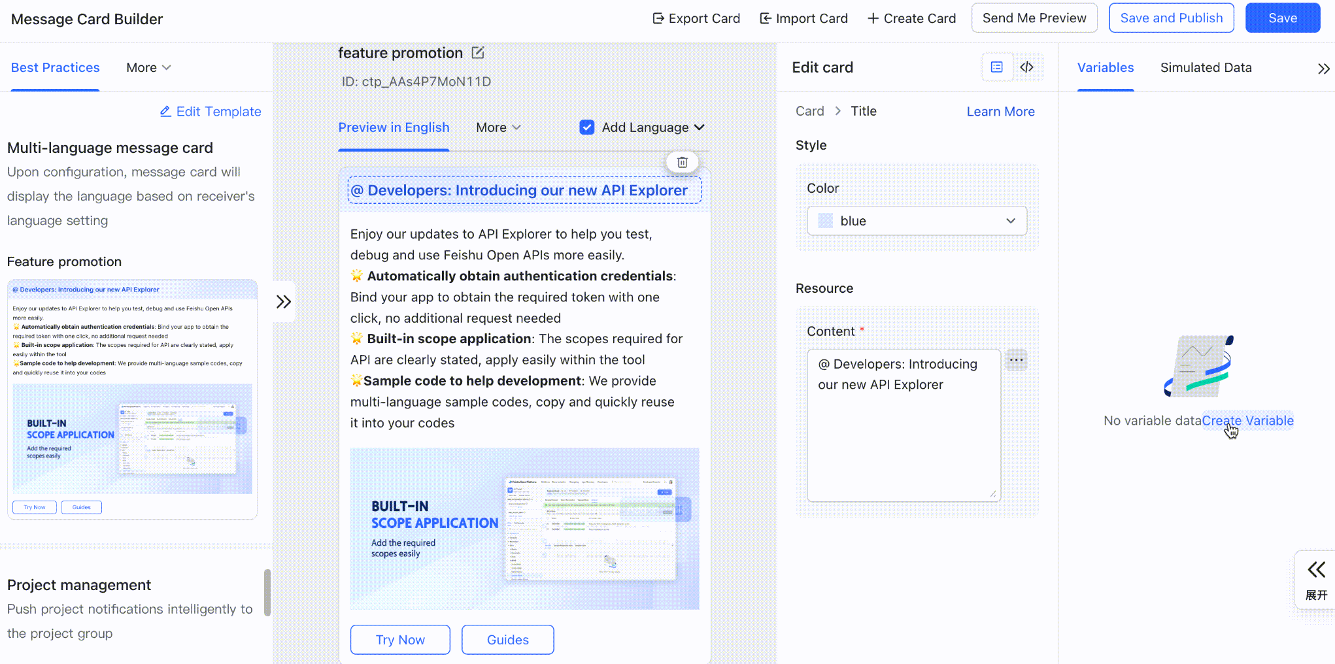Click Try Now in card preview
Viewport: 1335px width, 664px height.
click(400, 640)
